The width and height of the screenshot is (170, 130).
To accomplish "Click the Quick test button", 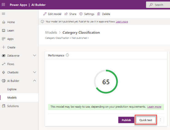I will 146,120.
